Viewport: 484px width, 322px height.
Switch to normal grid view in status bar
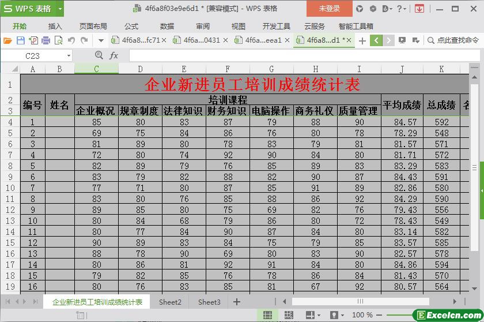click(267, 315)
